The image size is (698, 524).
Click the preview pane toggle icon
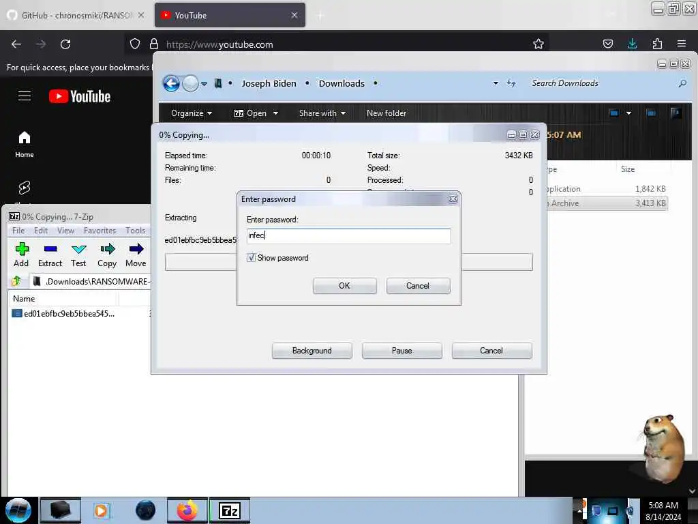(x=651, y=113)
